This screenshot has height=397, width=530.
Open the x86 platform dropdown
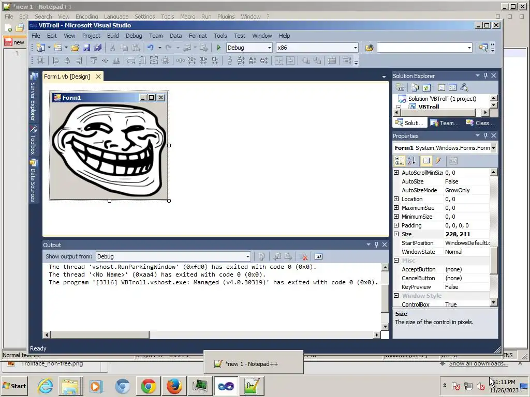355,48
